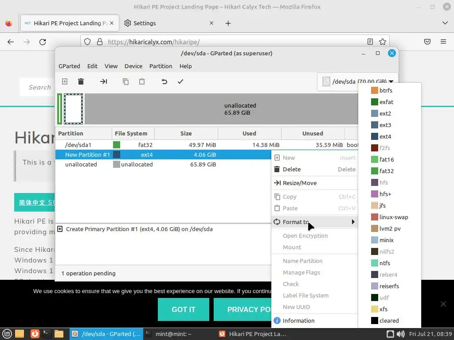Open the files folder icon in taskbar
Viewport: 454px width, 340px height.
point(59,334)
